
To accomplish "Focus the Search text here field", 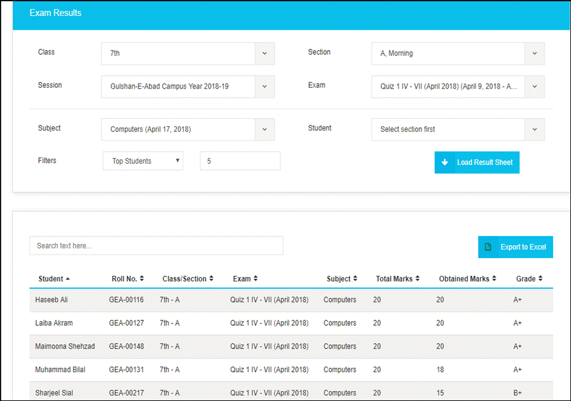I will tap(156, 246).
